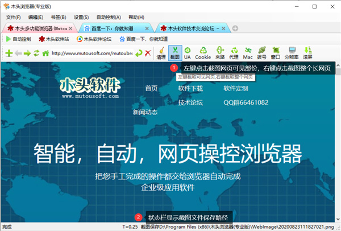Click the green go arrow beside the address
Screen dimensions: 341x231
coord(139,53)
